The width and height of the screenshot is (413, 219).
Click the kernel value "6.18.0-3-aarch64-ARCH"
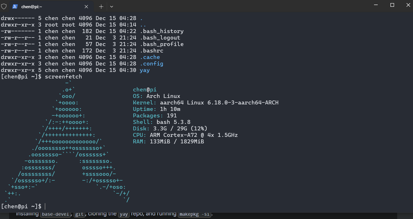click(x=243, y=103)
